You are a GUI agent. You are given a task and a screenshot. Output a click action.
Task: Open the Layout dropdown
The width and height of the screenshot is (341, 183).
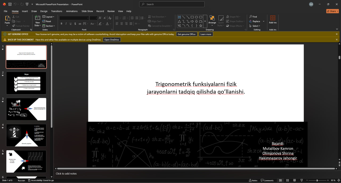[48, 17]
